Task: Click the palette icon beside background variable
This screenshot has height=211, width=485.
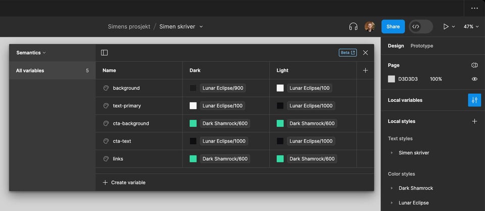Action: coord(106,88)
